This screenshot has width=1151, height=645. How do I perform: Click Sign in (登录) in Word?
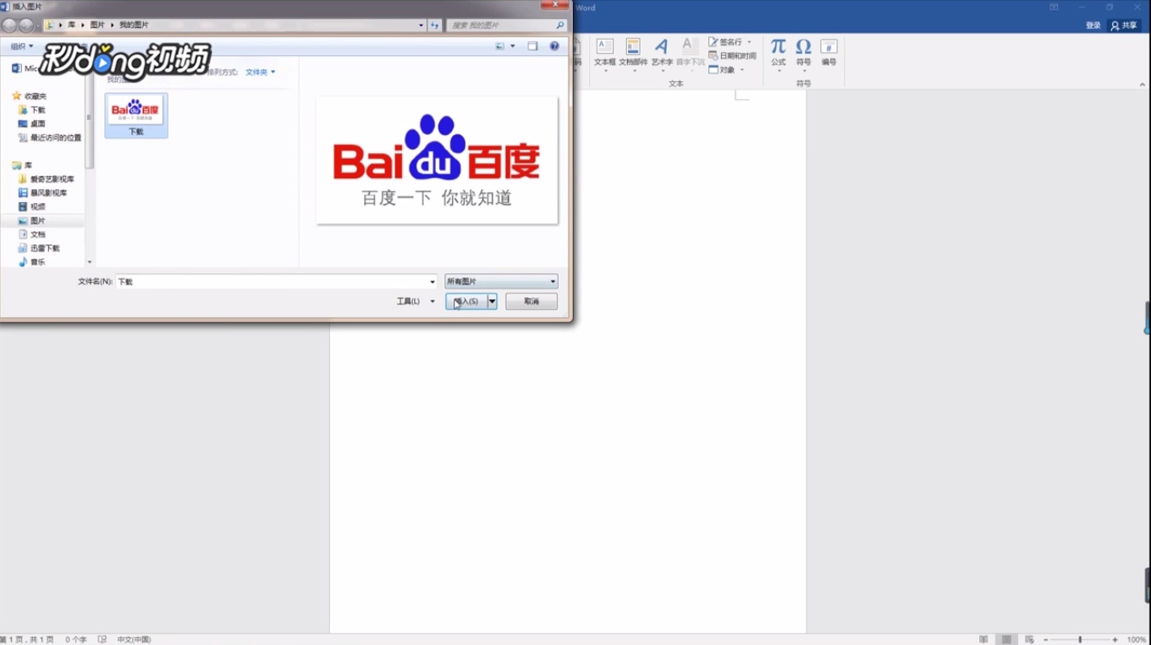pos(1093,25)
